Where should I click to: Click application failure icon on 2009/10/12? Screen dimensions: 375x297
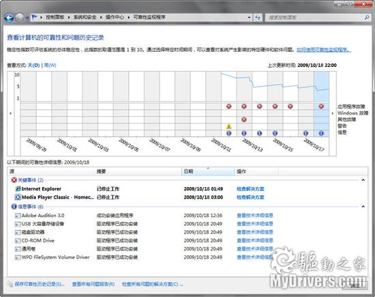[229, 106]
